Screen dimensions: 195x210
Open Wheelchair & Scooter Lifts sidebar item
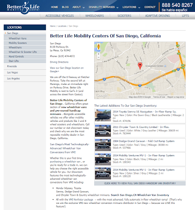[25, 52]
